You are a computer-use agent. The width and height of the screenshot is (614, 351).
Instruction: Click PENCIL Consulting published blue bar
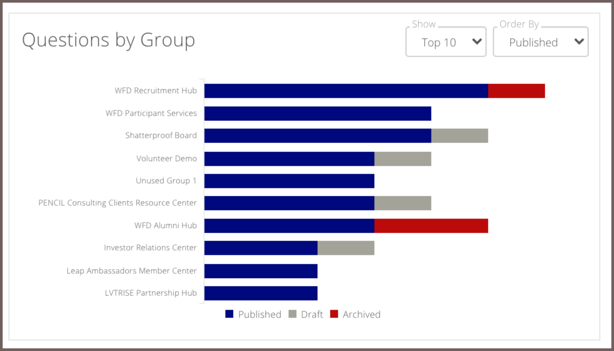(290, 203)
